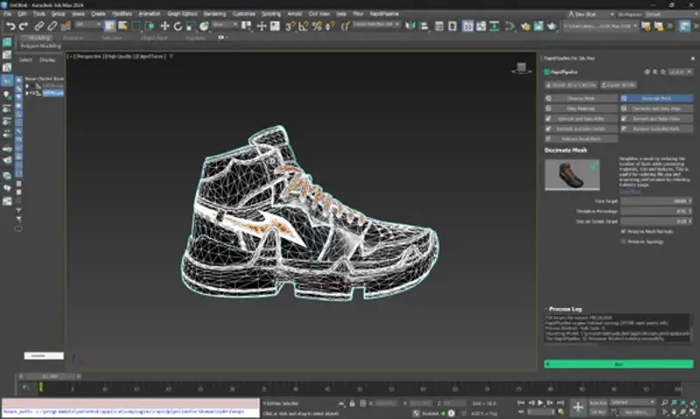
Task: Select the Decimate Mesh preset button
Action: pos(656,98)
